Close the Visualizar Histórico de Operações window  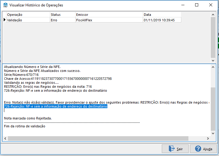211,5
